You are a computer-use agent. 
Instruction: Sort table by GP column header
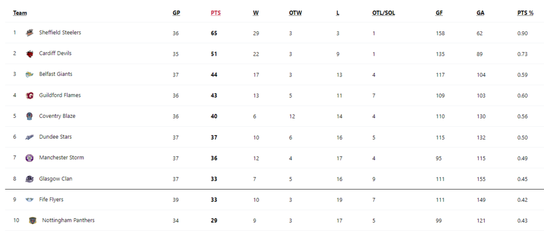tap(176, 13)
